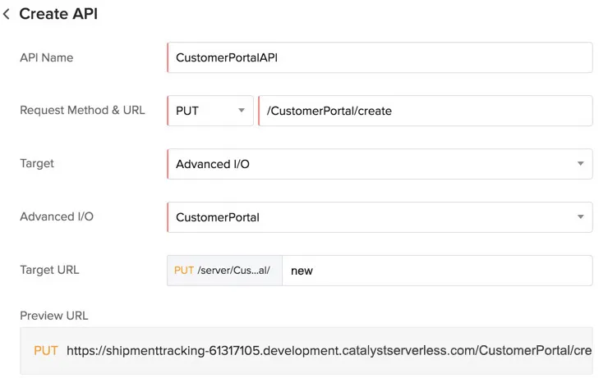Open the PUT request method dropdown
This screenshot has height=378, width=608.
click(210, 111)
